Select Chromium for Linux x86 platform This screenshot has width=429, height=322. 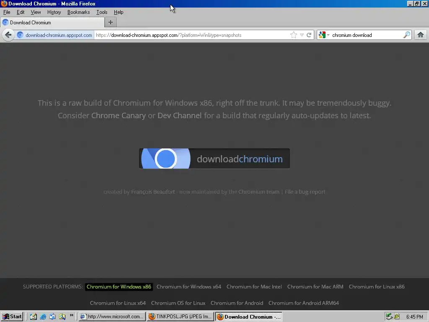pos(377,287)
